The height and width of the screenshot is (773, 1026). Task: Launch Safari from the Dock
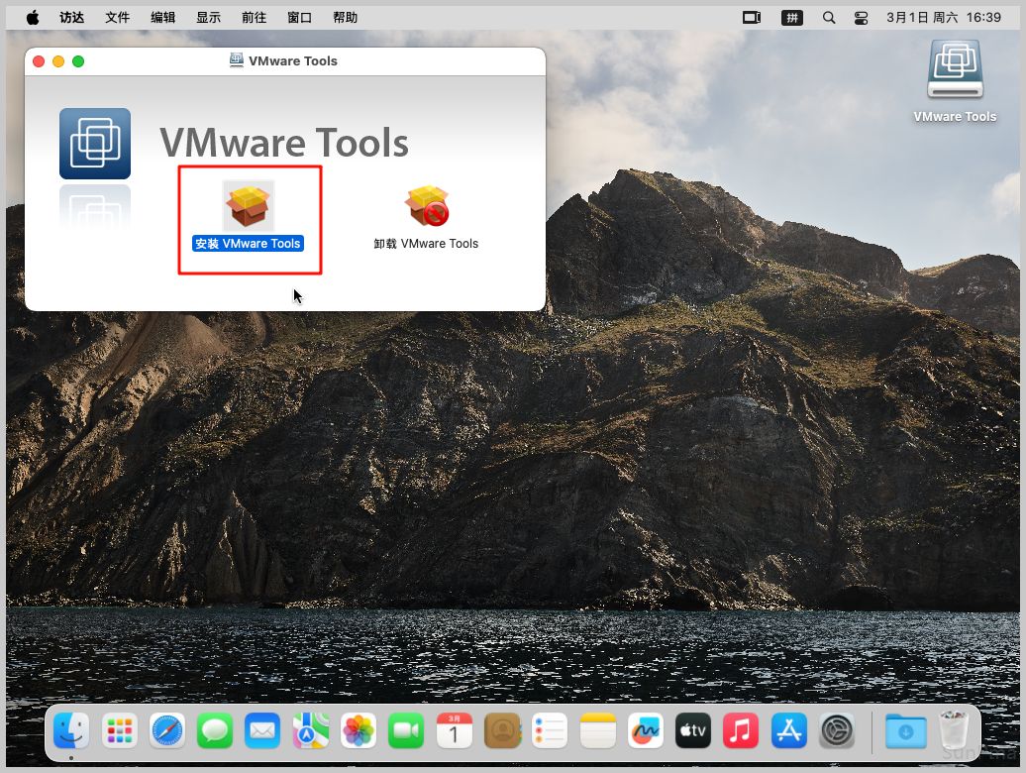point(167,732)
